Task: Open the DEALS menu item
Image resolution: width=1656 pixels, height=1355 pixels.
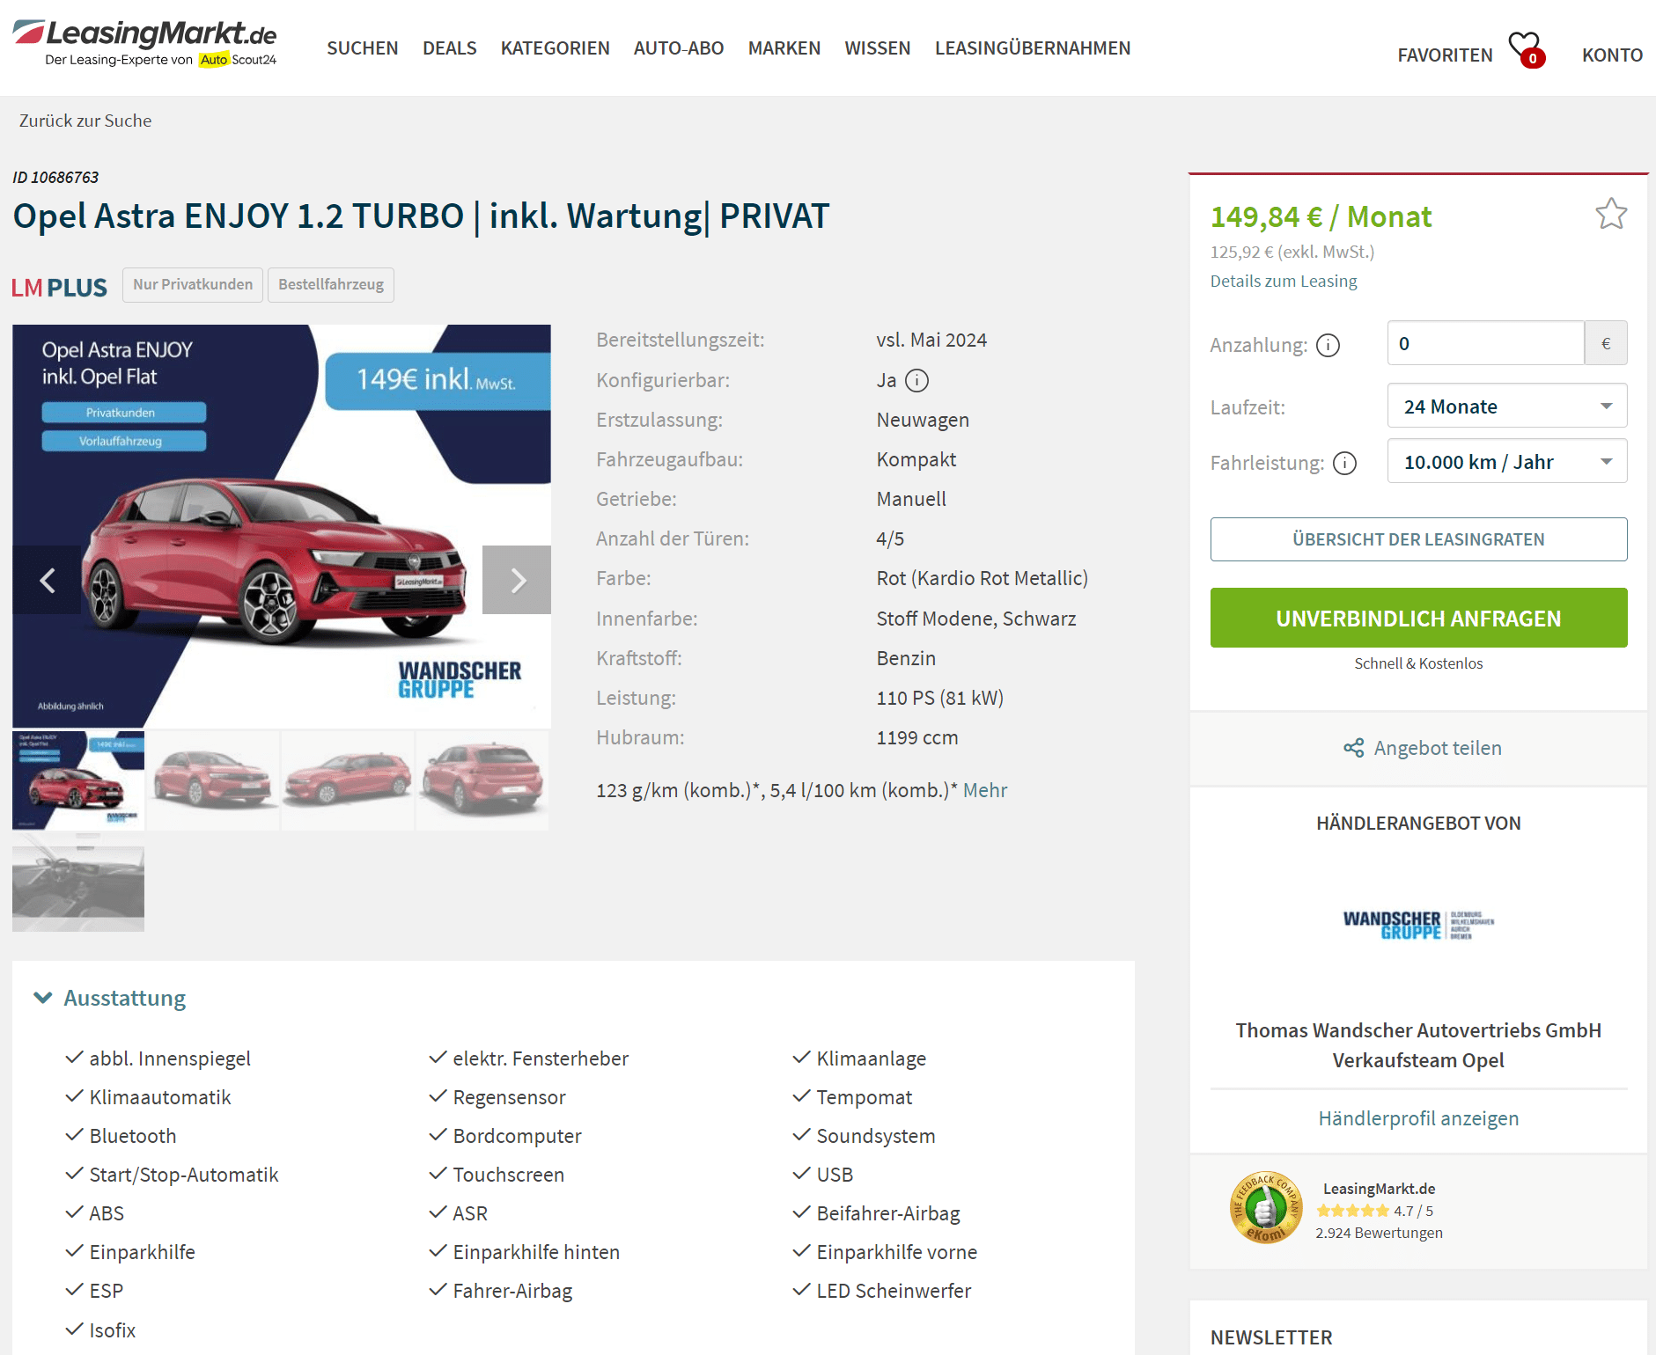Action: click(x=449, y=48)
